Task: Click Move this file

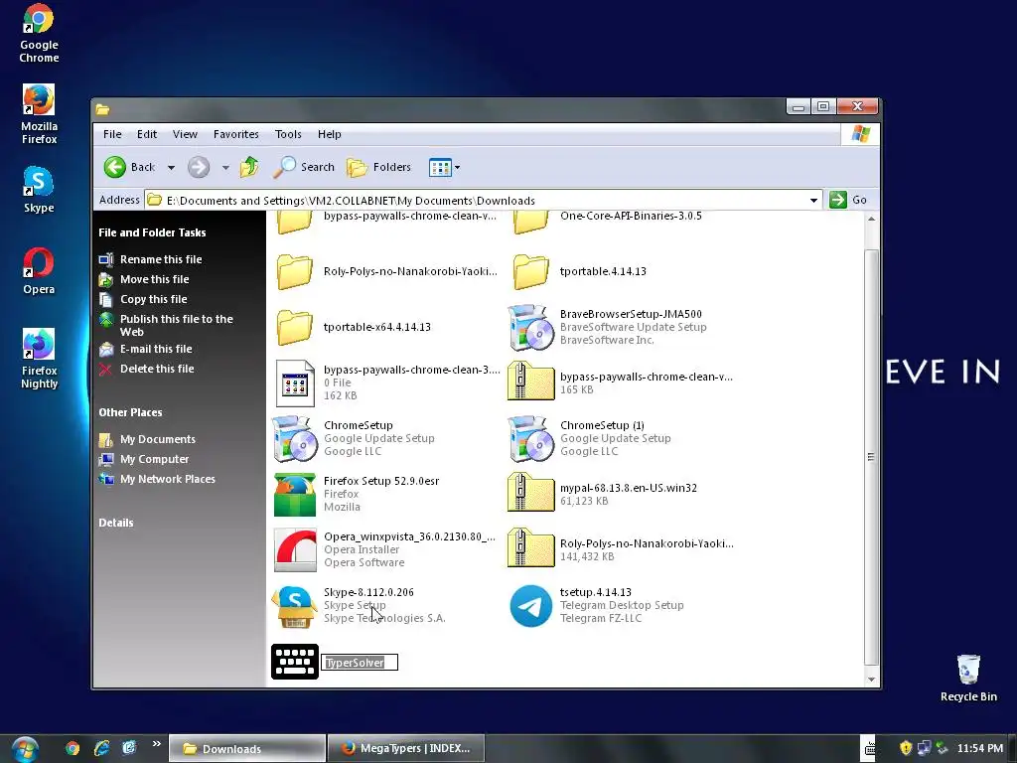Action: (154, 279)
